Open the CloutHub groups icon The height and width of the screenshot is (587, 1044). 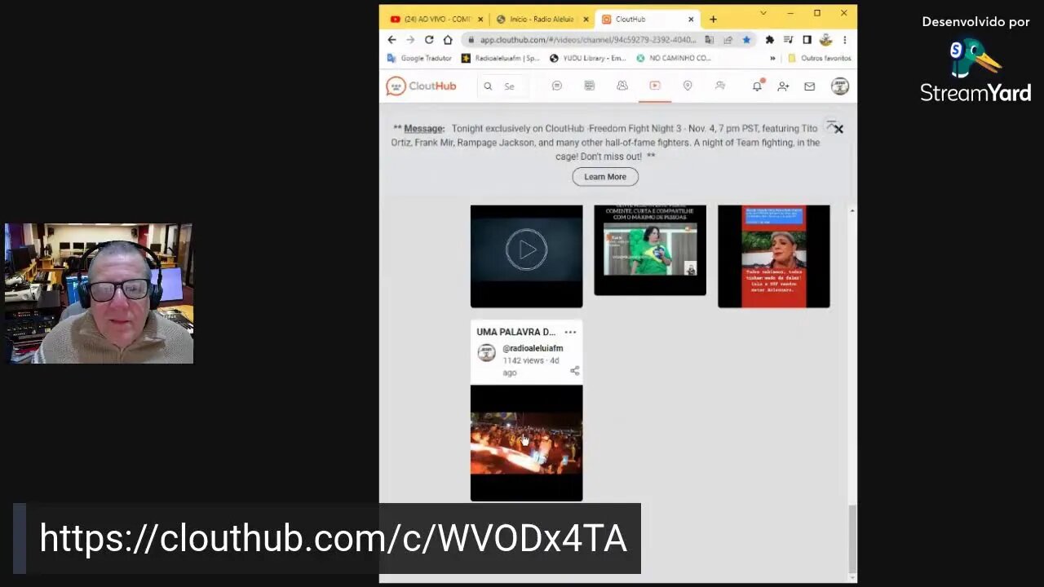pyautogui.click(x=622, y=86)
